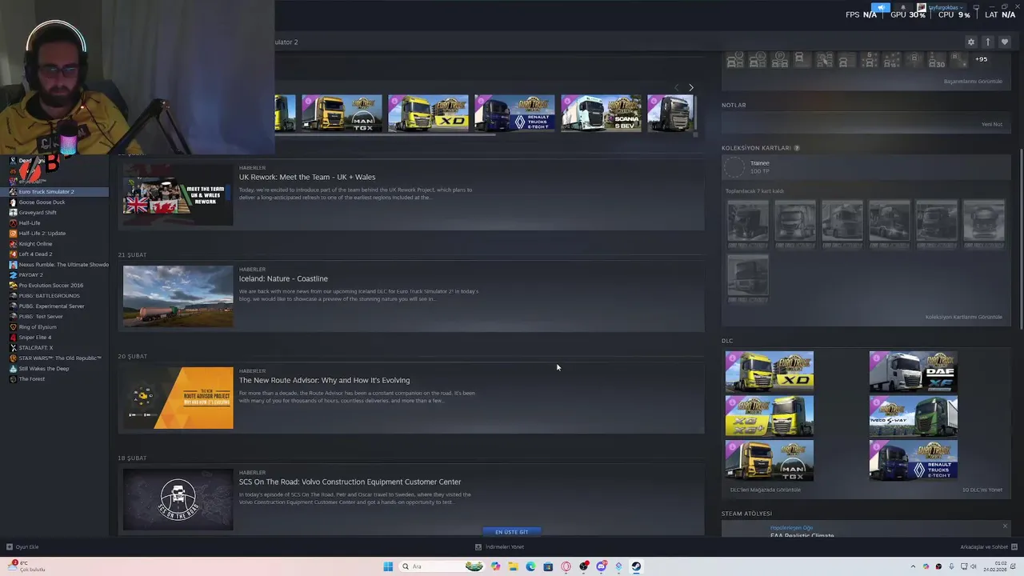Open the MAN TGX carousel banner

(x=342, y=113)
